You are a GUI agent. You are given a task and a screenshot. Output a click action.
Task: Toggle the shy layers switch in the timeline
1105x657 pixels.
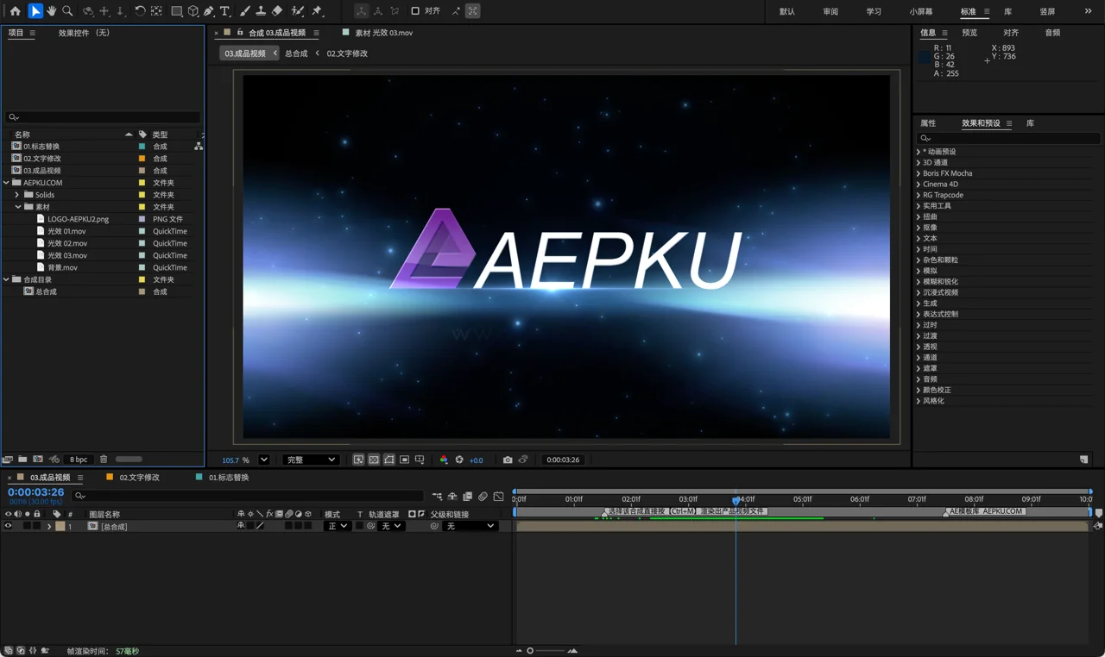click(x=452, y=497)
